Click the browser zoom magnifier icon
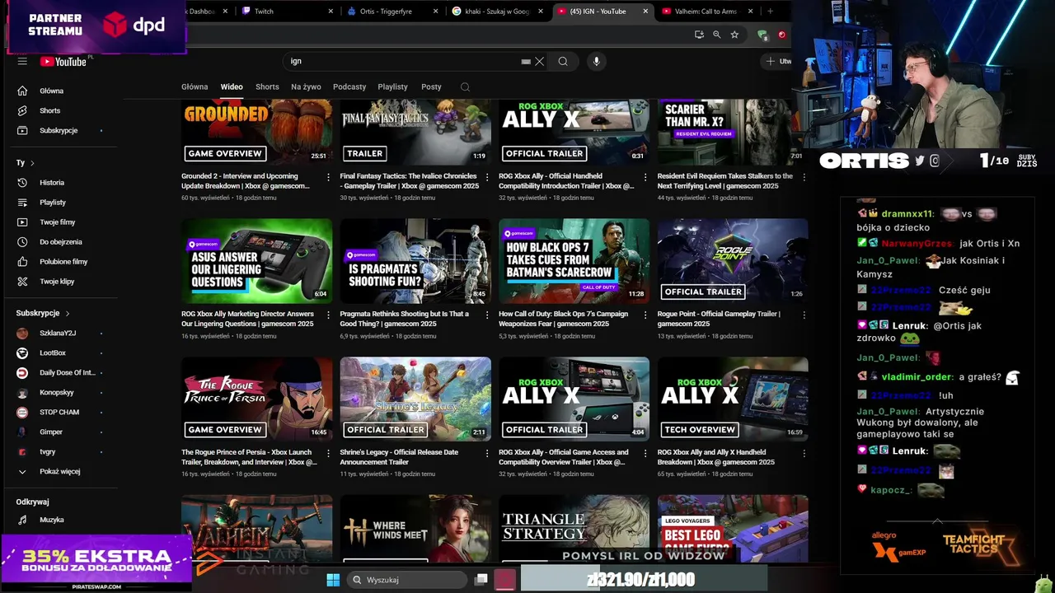The width and height of the screenshot is (1055, 593). 716,35
